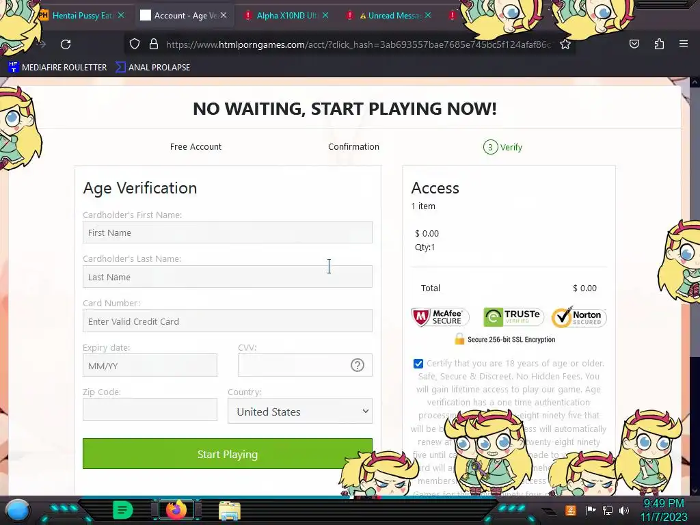Click the Norton Secured badge

point(579,317)
